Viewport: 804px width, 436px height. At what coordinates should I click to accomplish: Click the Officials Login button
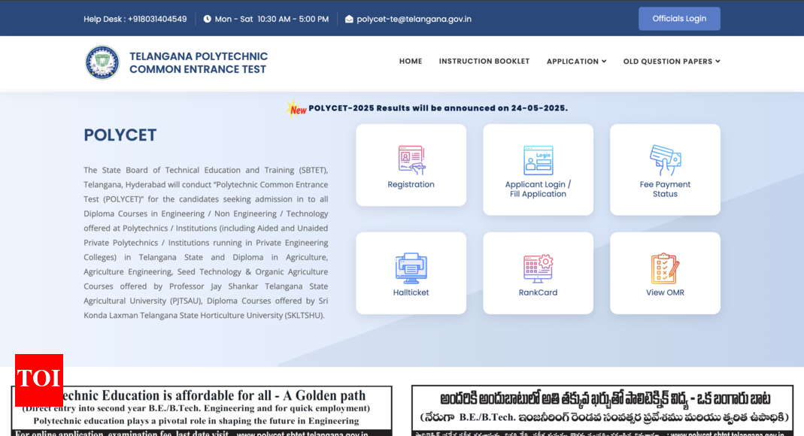[679, 19]
